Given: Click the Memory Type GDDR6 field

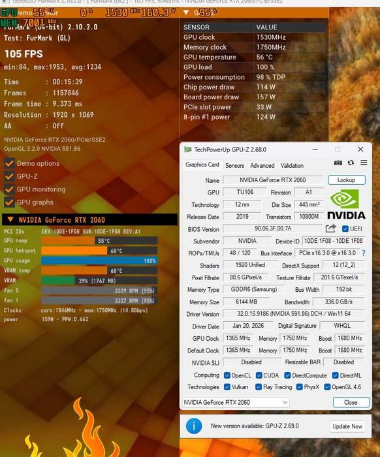Looking at the screenshot, I should tap(253, 289).
